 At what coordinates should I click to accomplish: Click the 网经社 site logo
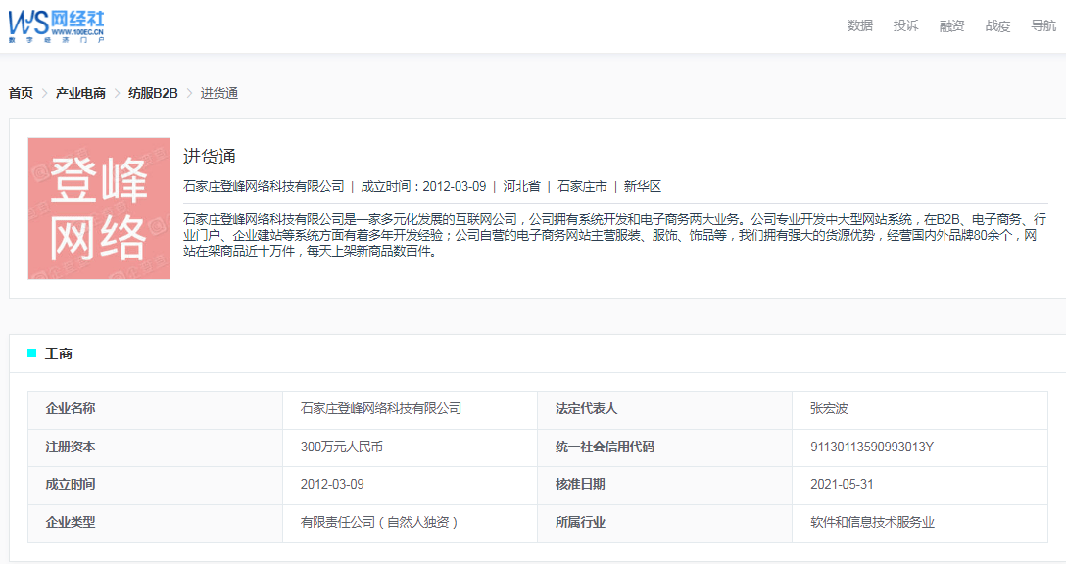(x=57, y=26)
